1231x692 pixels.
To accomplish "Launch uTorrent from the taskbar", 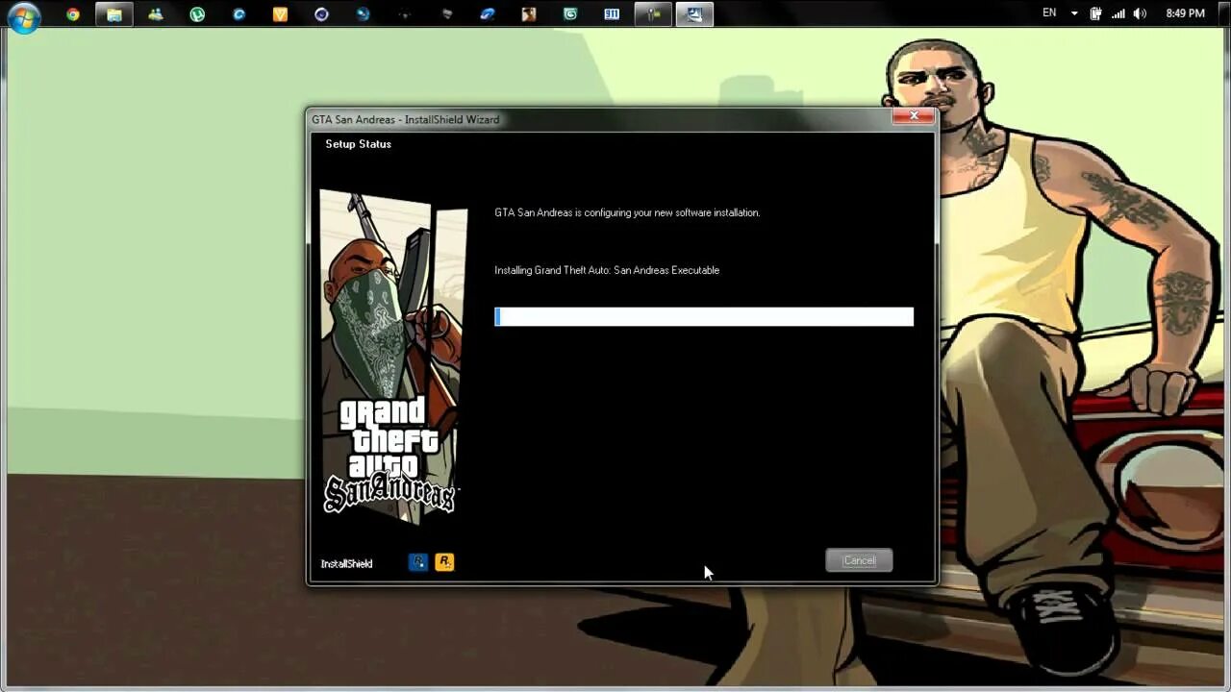I will 197,13.
